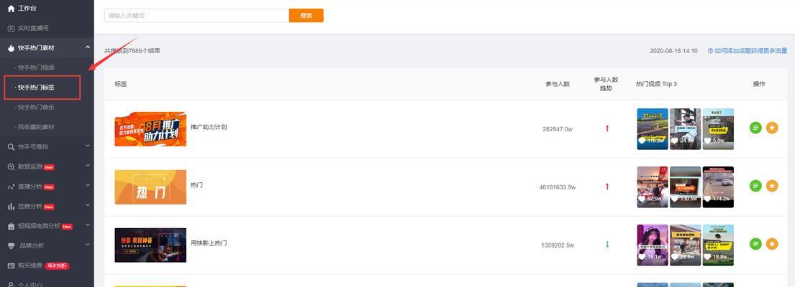Collapse the 快手热门素材 sidebar section
The height and width of the screenshot is (287, 795).
click(88, 47)
